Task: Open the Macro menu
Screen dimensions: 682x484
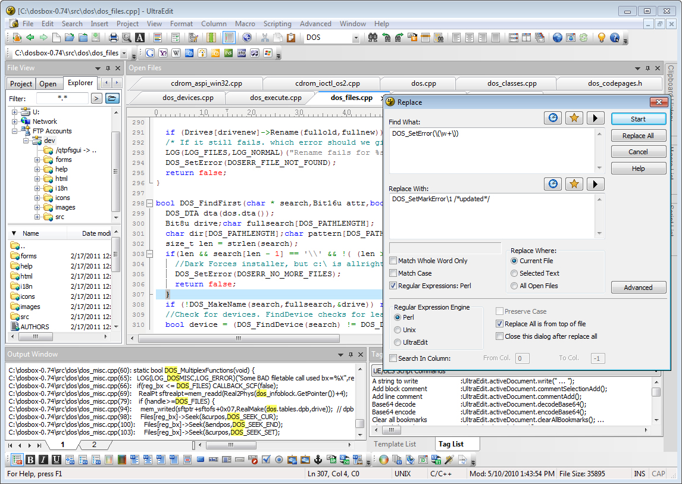Action: [x=245, y=24]
